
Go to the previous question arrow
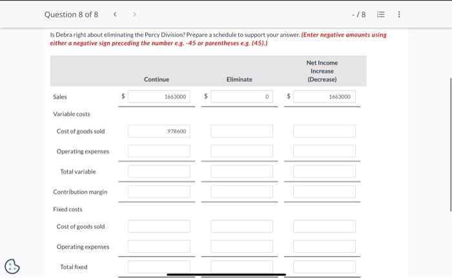click(115, 14)
